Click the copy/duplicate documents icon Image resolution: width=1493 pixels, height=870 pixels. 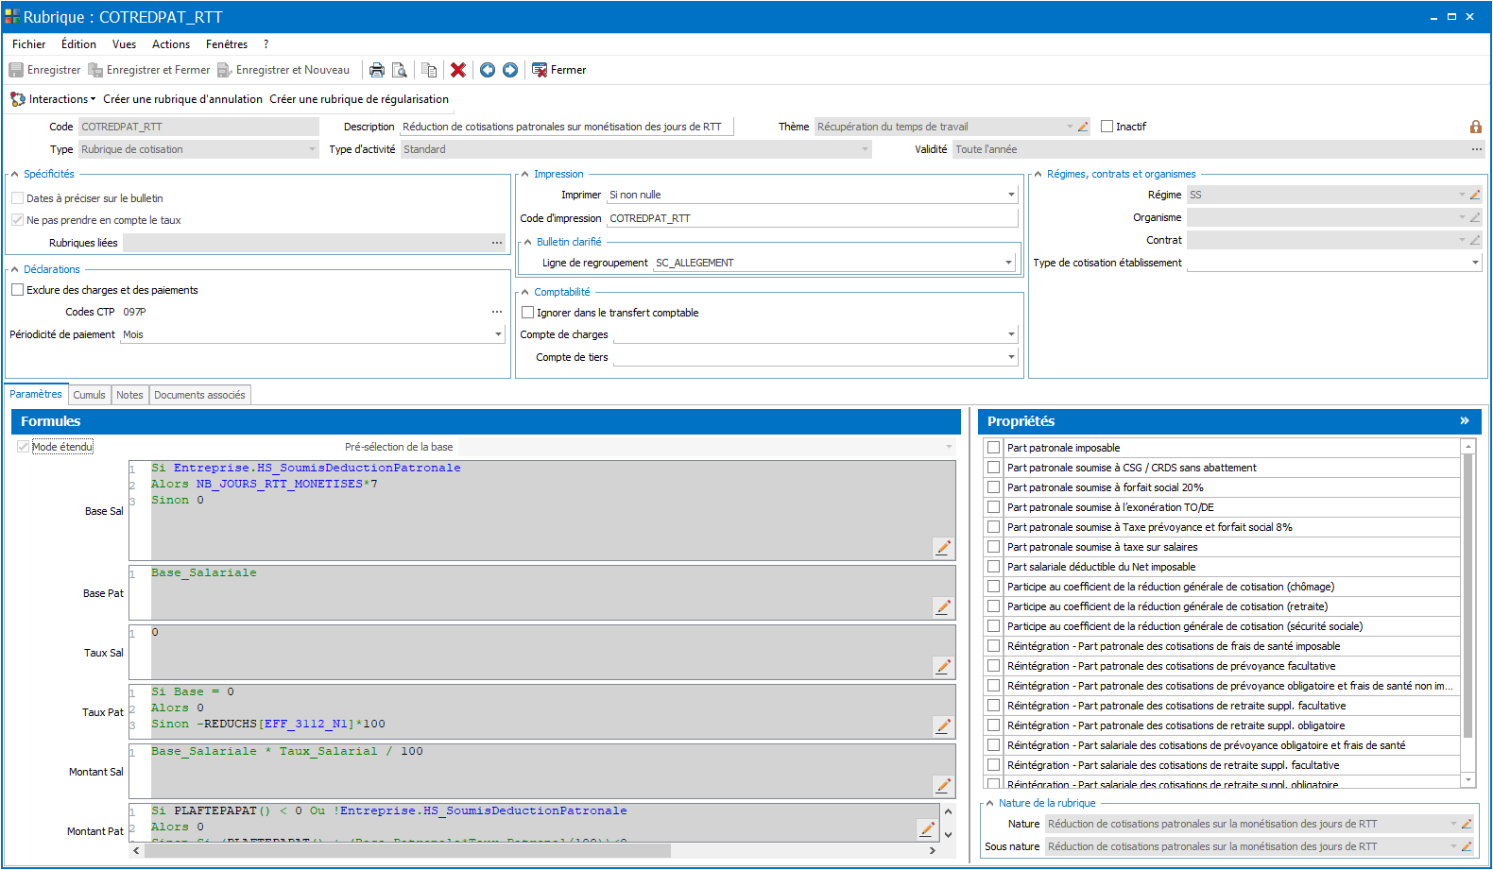(429, 70)
